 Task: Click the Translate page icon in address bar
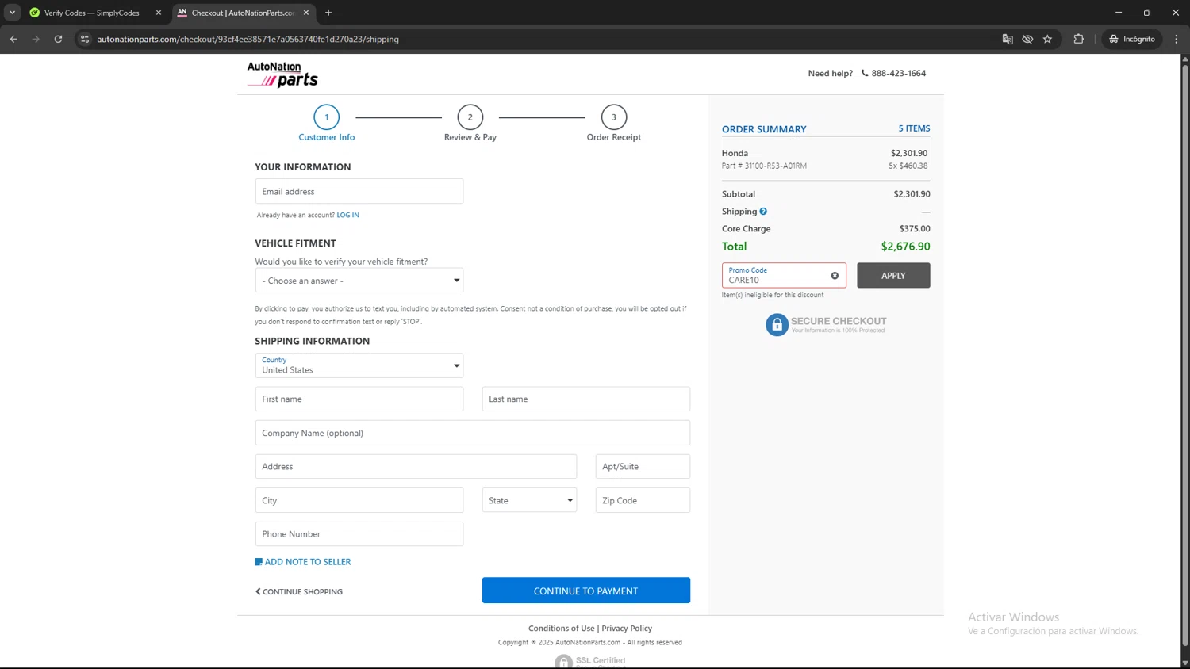click(1008, 39)
